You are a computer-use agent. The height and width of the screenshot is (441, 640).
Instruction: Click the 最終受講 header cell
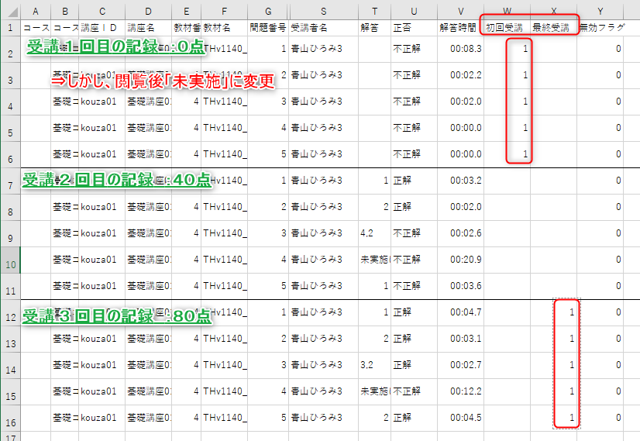[552, 27]
